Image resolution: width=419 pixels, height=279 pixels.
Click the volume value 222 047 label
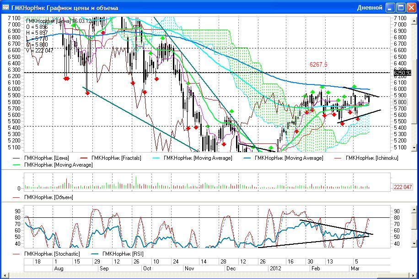[403, 187]
